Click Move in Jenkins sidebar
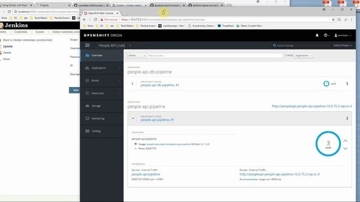 [6, 59]
